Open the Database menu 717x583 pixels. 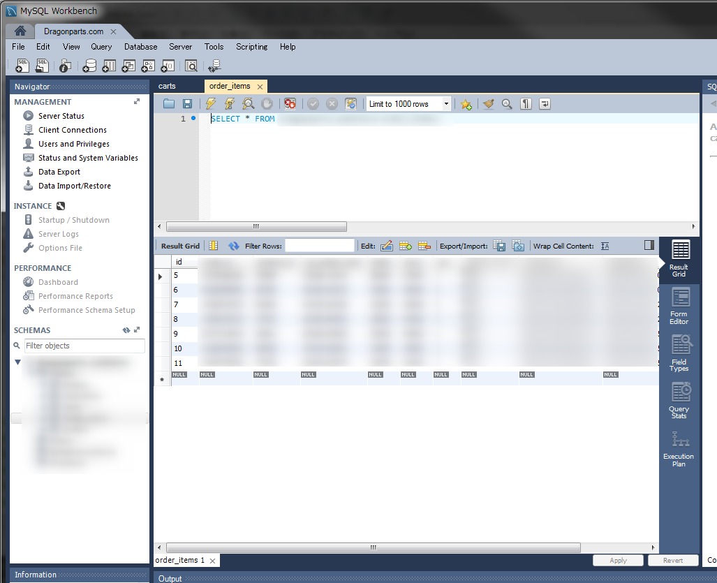140,47
